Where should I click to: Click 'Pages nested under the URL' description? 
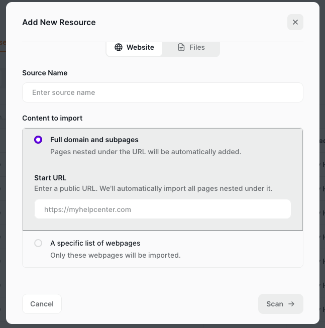click(x=146, y=152)
